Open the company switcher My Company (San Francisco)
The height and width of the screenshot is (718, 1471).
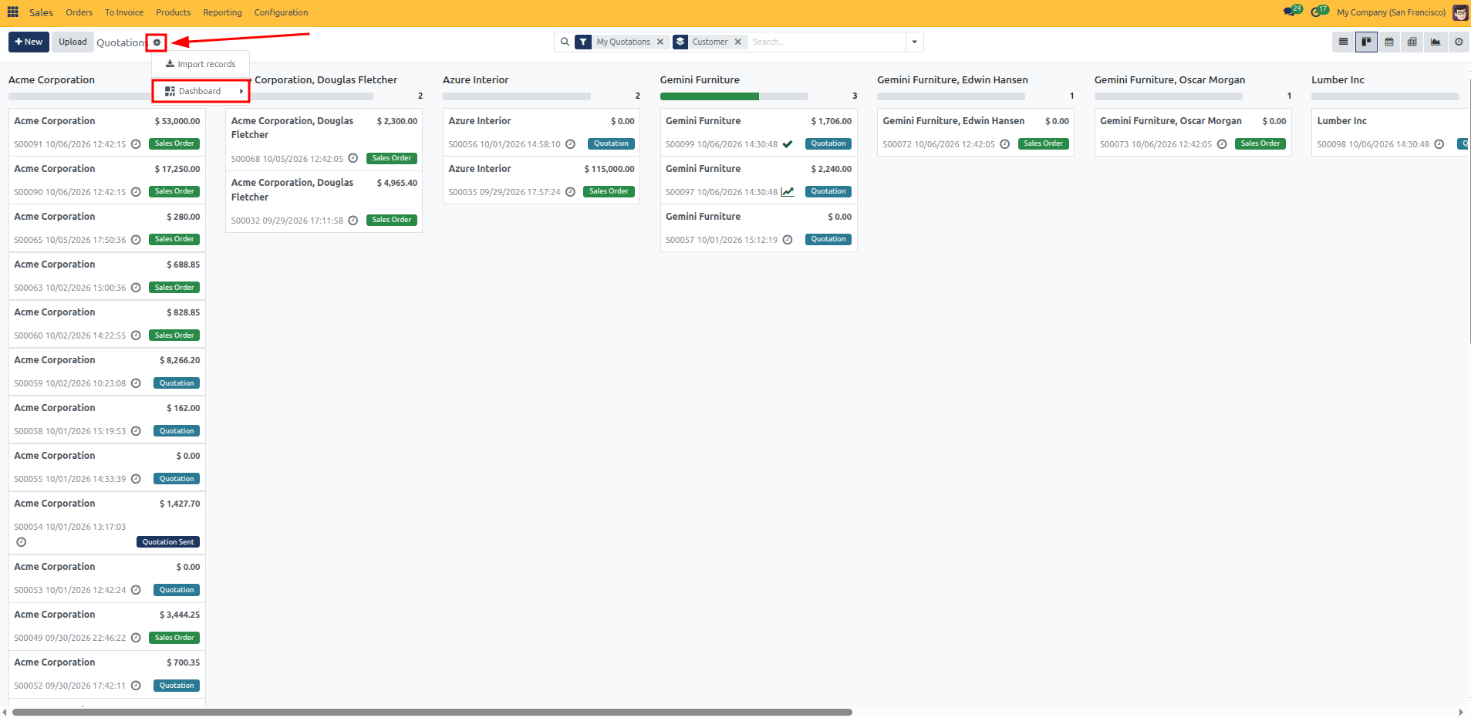pos(1391,12)
